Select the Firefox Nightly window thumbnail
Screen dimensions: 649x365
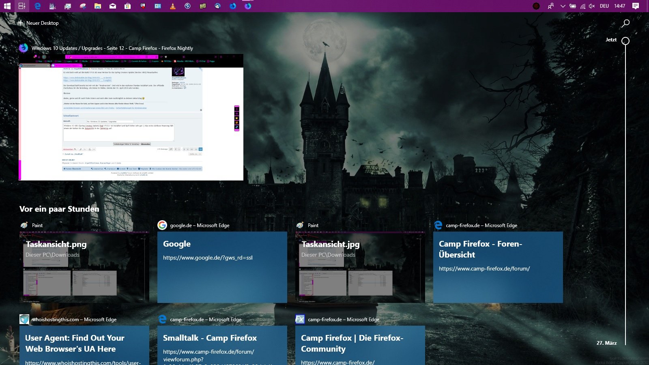(x=131, y=117)
